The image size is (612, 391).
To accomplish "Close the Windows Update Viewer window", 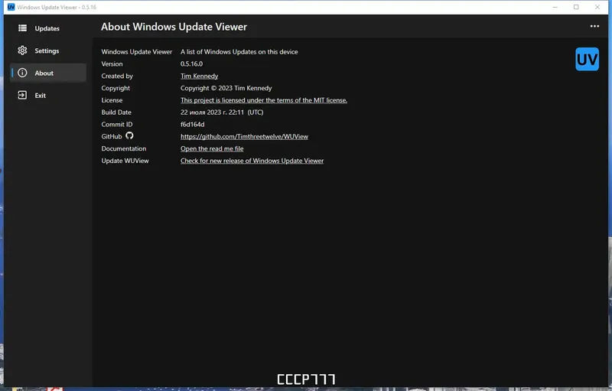I will click(597, 7).
